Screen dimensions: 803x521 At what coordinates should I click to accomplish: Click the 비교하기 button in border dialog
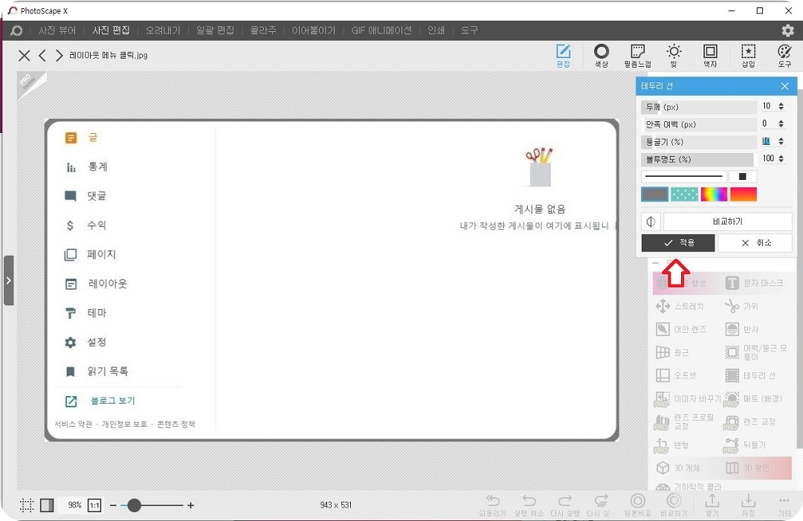point(728,221)
